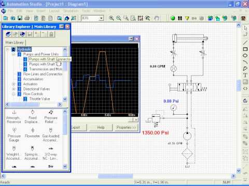Select the Polygon drawing tool

[245, 69]
